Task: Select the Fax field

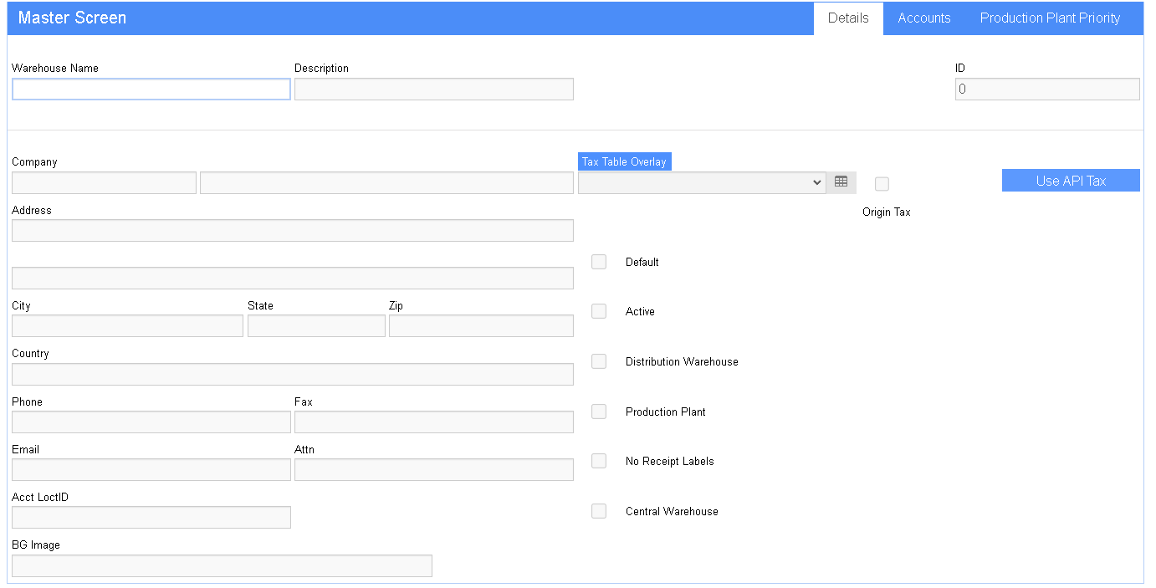Action: click(434, 422)
